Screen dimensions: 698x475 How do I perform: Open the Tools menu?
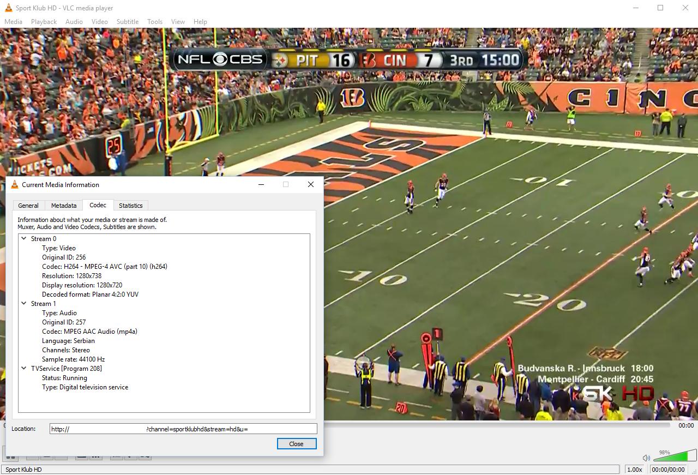tap(154, 22)
